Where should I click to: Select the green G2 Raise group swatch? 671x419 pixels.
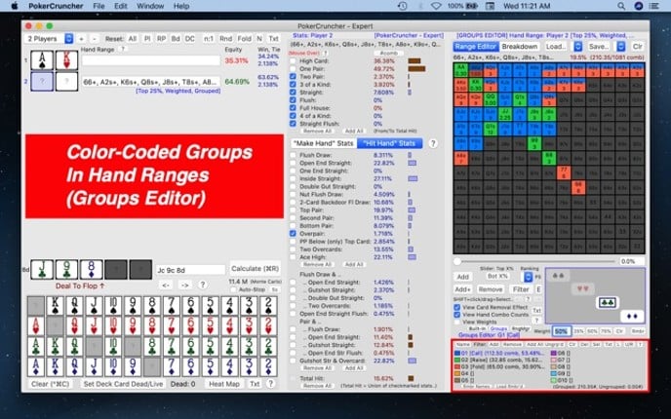click(457, 360)
